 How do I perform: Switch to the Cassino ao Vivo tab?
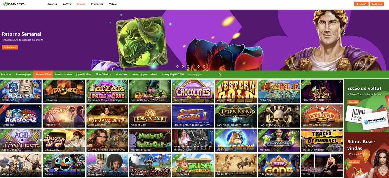click(x=63, y=74)
